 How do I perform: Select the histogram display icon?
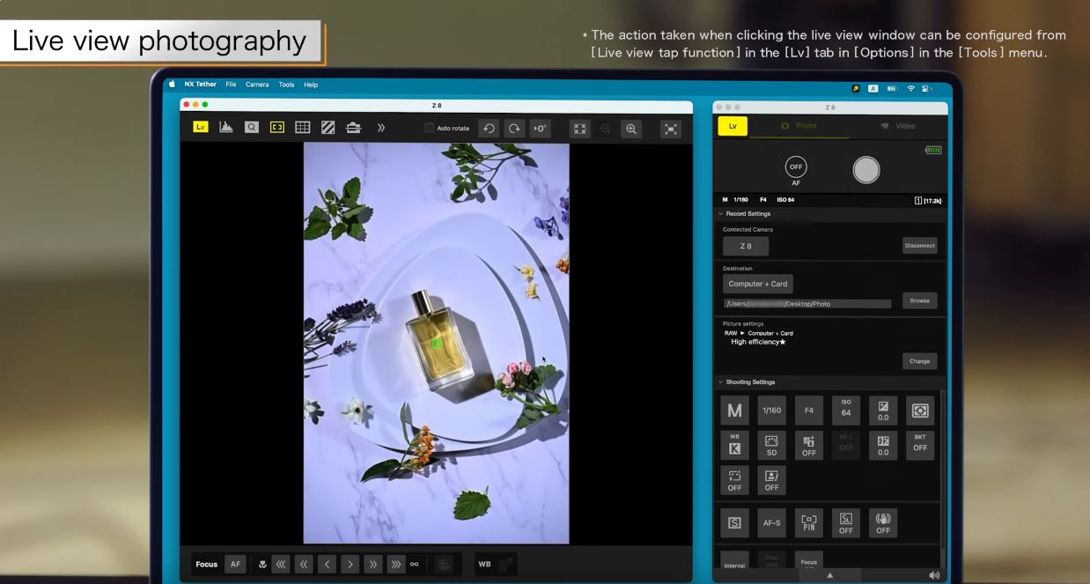coord(225,128)
